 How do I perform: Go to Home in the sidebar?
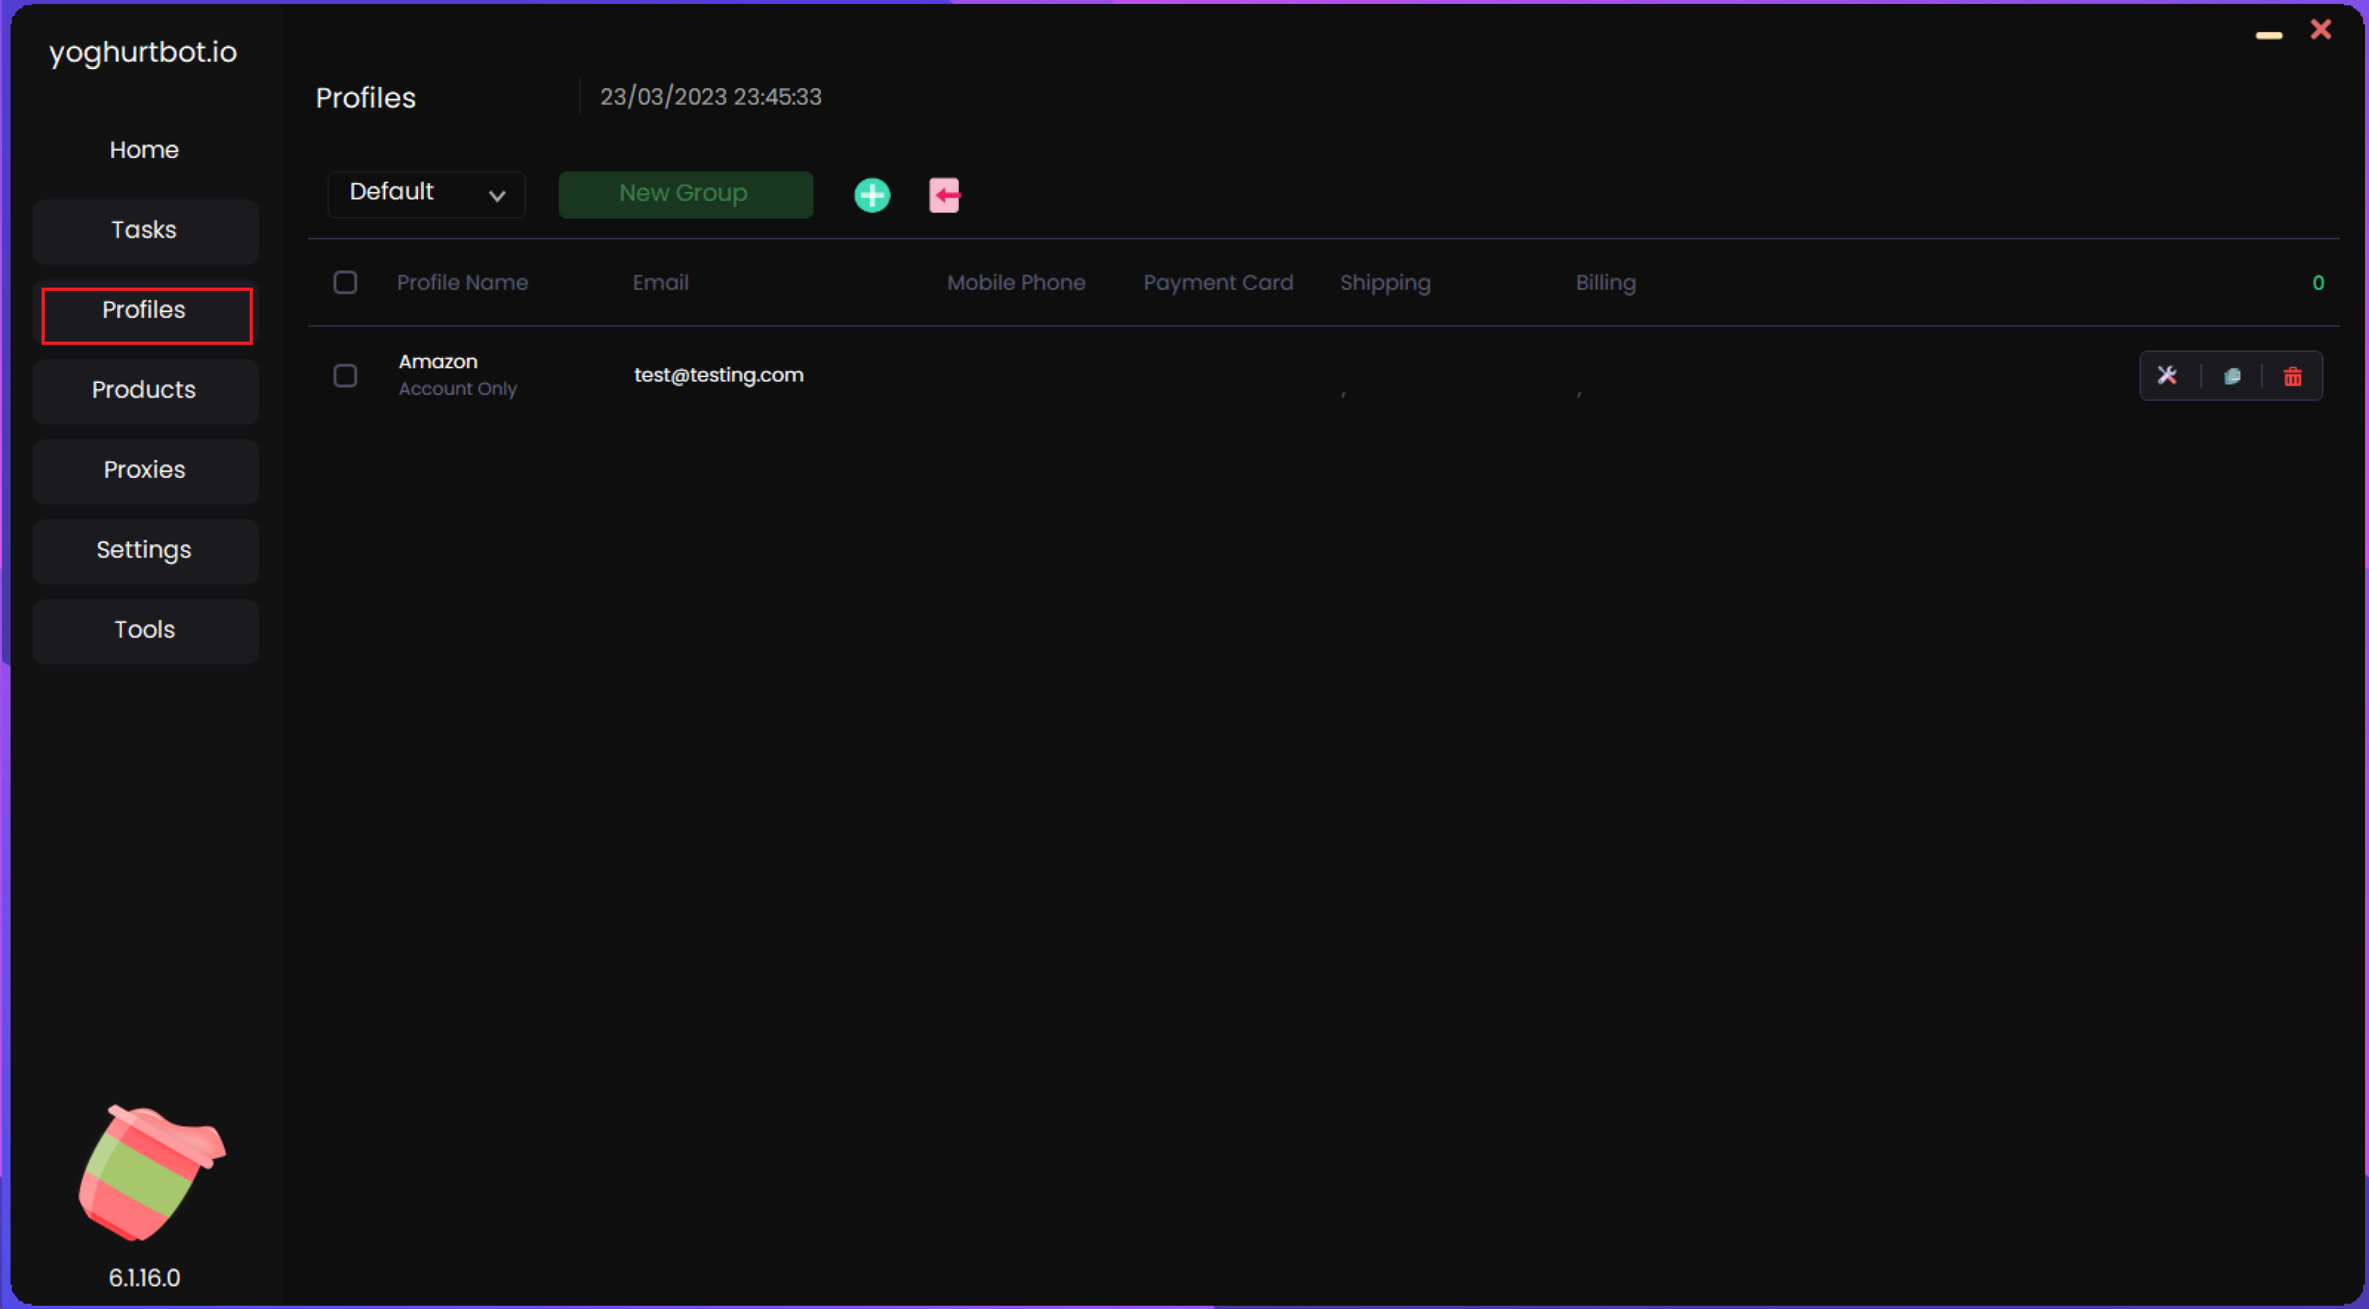pos(144,150)
